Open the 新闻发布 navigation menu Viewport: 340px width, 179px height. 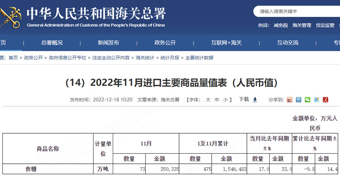[x=108, y=42]
